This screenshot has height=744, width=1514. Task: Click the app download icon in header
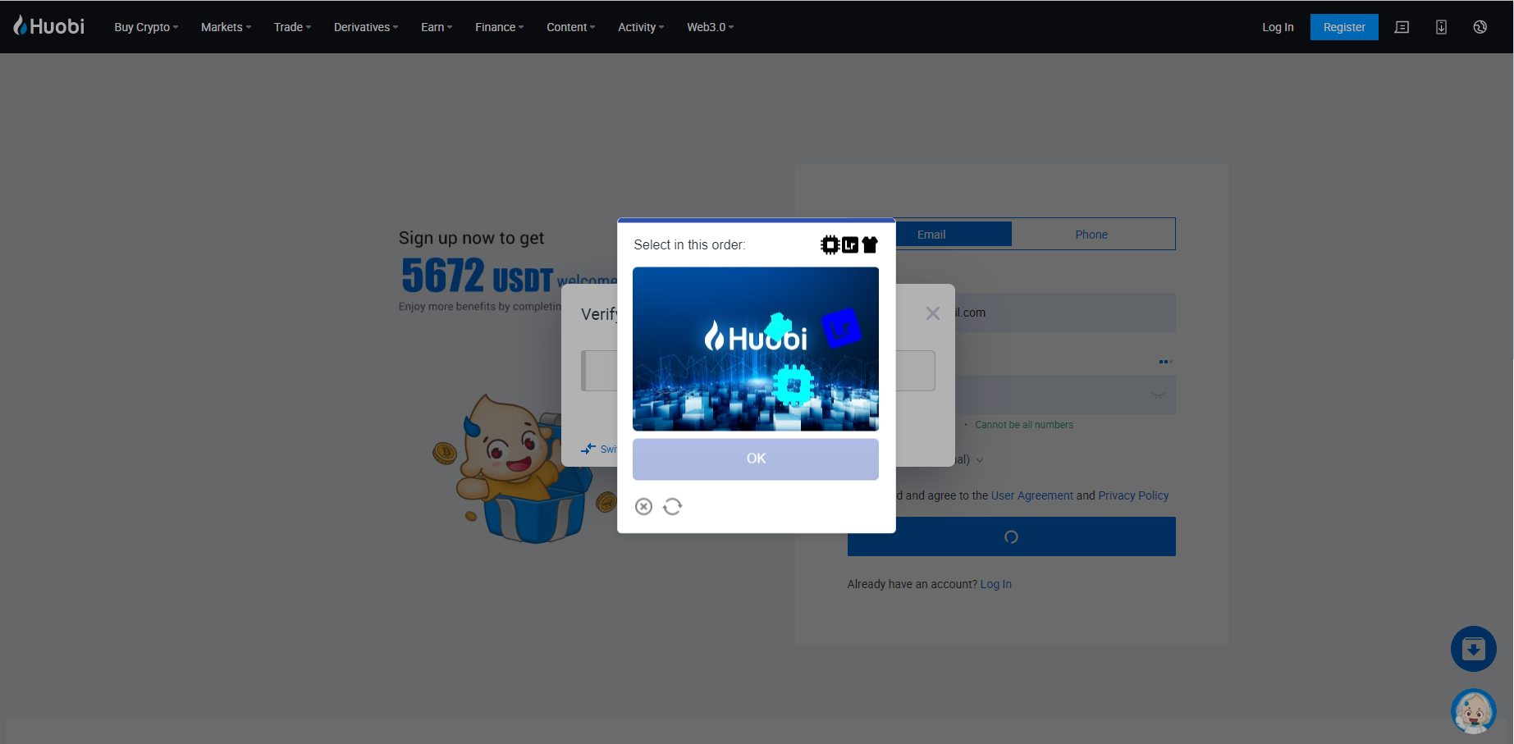1441,27
